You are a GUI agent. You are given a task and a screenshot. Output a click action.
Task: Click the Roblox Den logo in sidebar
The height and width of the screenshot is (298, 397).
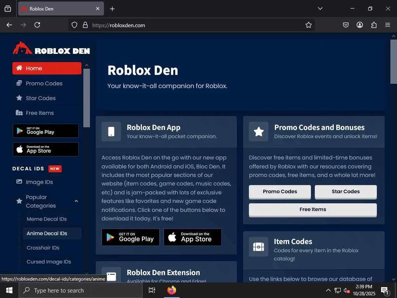[x=51, y=48]
